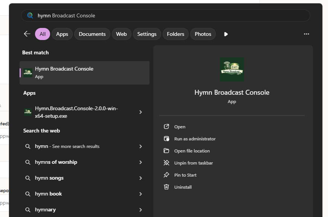Go back using the left arrow
Screen dimensions: 328x217
pos(27,34)
